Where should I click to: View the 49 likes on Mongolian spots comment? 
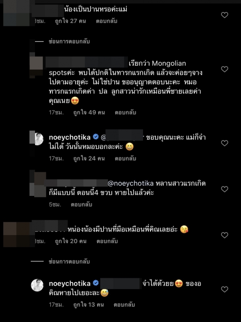[89, 113]
